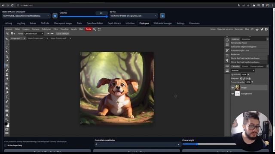Select the Brush tool

(7, 70)
